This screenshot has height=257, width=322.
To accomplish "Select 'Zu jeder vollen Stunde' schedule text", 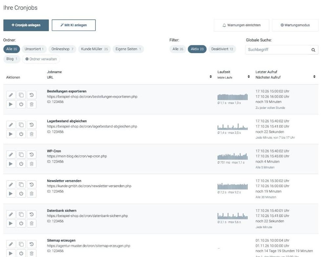I will point(270,108).
